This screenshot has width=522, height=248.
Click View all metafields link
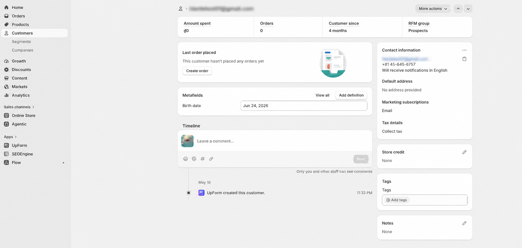click(x=322, y=95)
